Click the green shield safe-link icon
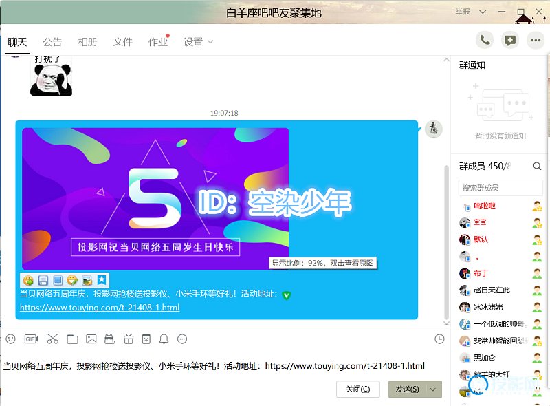550x406 pixels. [x=287, y=295]
